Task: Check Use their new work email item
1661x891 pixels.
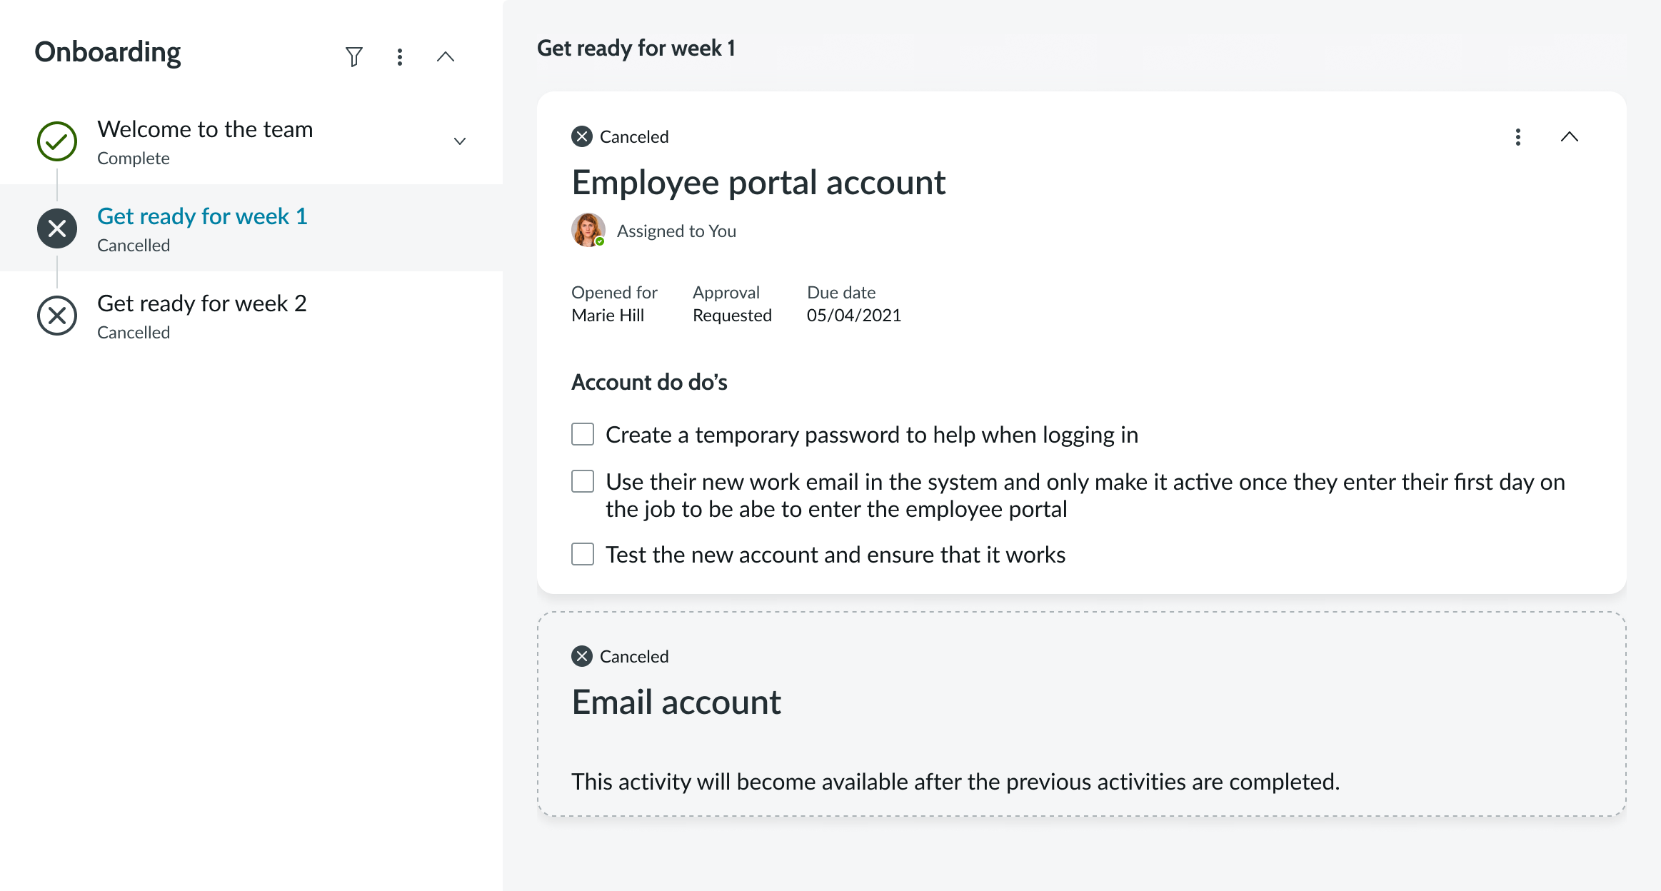Action: click(x=583, y=481)
